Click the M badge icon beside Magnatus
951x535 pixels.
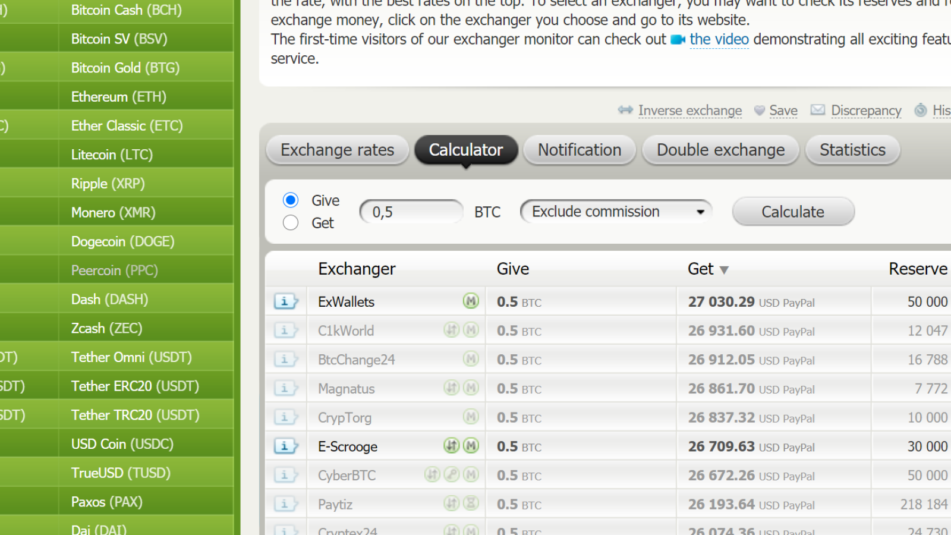pyautogui.click(x=471, y=388)
